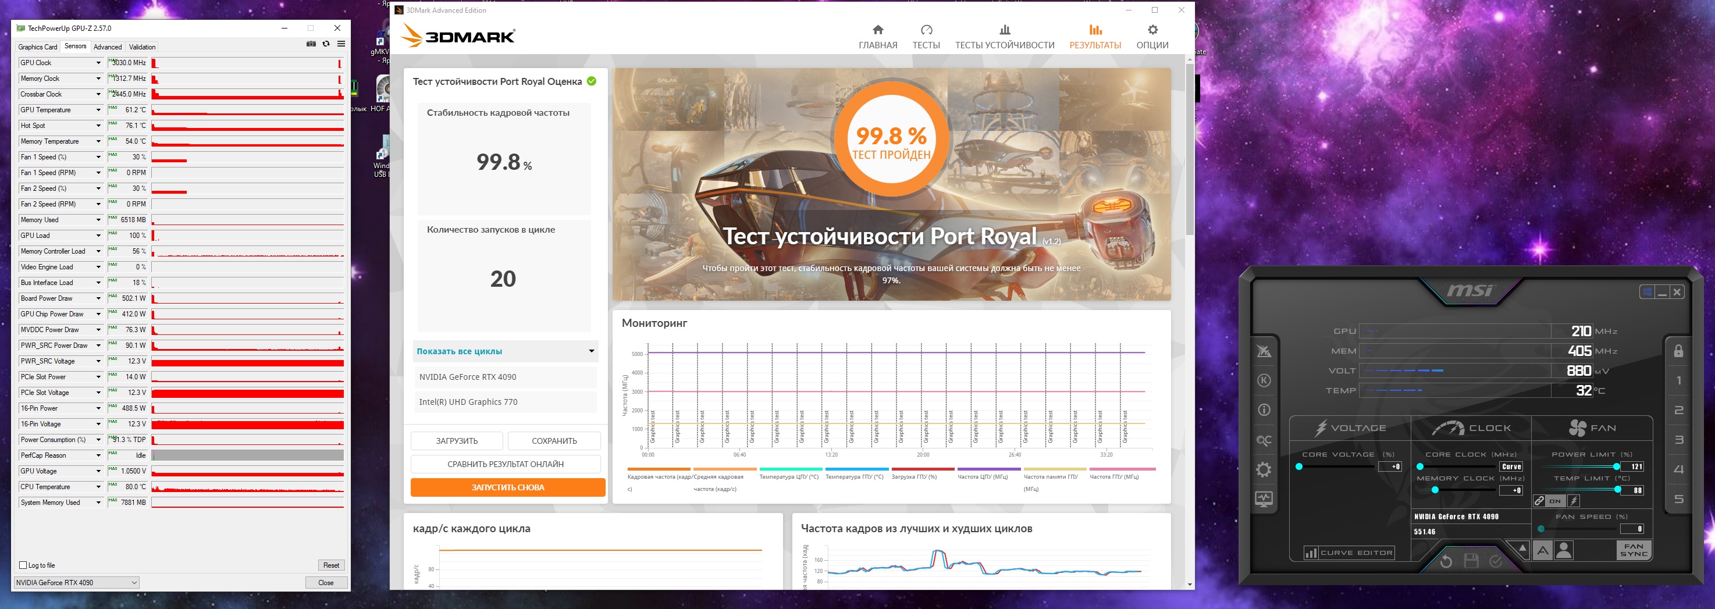Image resolution: width=1715 pixels, height=609 pixels.
Task: Click the 3DMark logo
Action: pyautogui.click(x=458, y=35)
